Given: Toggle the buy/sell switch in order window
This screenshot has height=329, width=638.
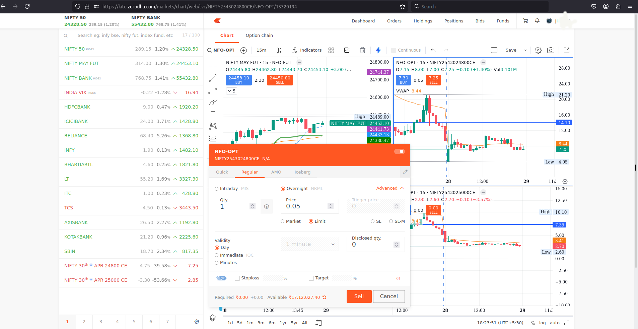Looking at the screenshot, I should pyautogui.click(x=400, y=151).
